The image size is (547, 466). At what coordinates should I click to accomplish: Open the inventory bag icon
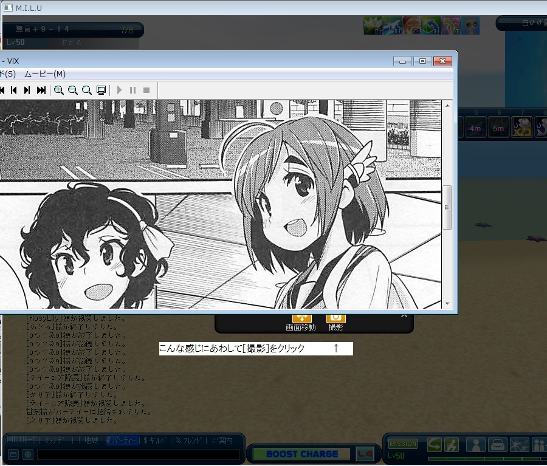click(497, 445)
